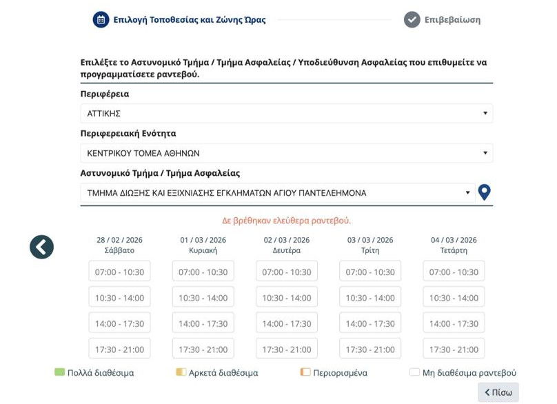Click the Μη διαθέσιμα ραντεβού legend box
Image resolution: width=557 pixels, height=404 pixels.
[414, 372]
